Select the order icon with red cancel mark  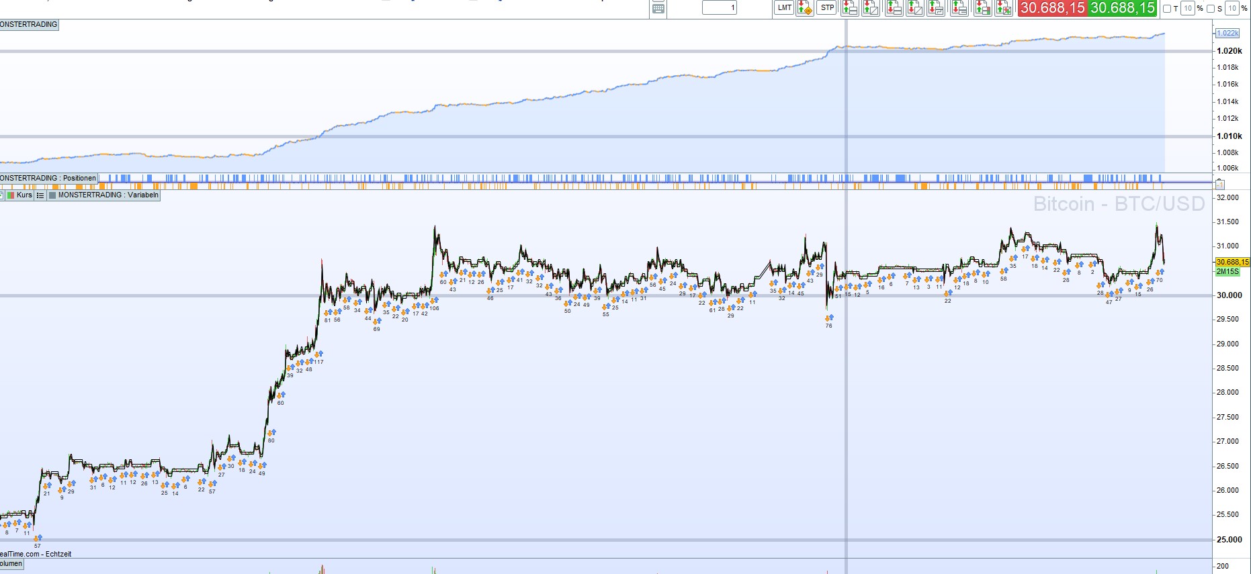[x=1003, y=8]
